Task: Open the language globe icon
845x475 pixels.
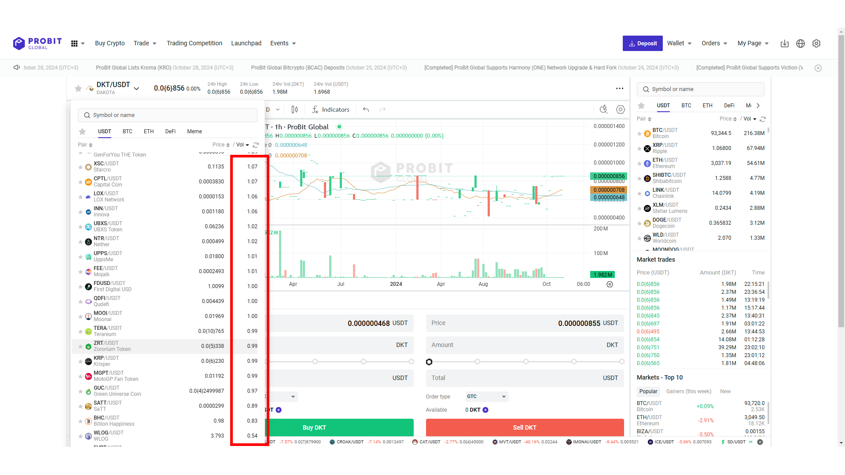Action: [x=801, y=44]
